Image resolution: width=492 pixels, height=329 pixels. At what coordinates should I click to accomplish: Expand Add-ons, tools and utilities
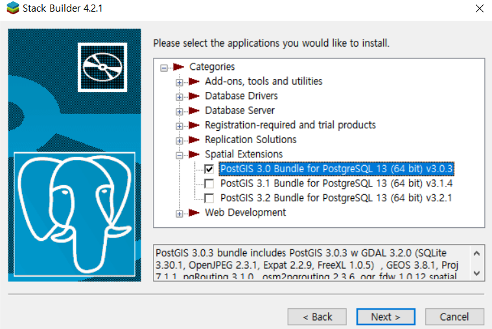coord(179,82)
